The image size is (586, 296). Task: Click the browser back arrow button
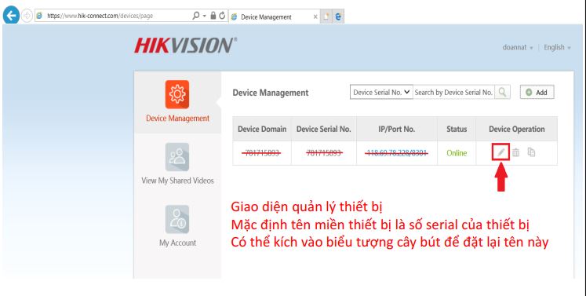11,16
